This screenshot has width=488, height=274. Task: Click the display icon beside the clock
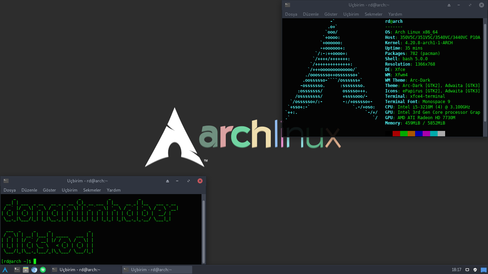[x=467, y=270]
